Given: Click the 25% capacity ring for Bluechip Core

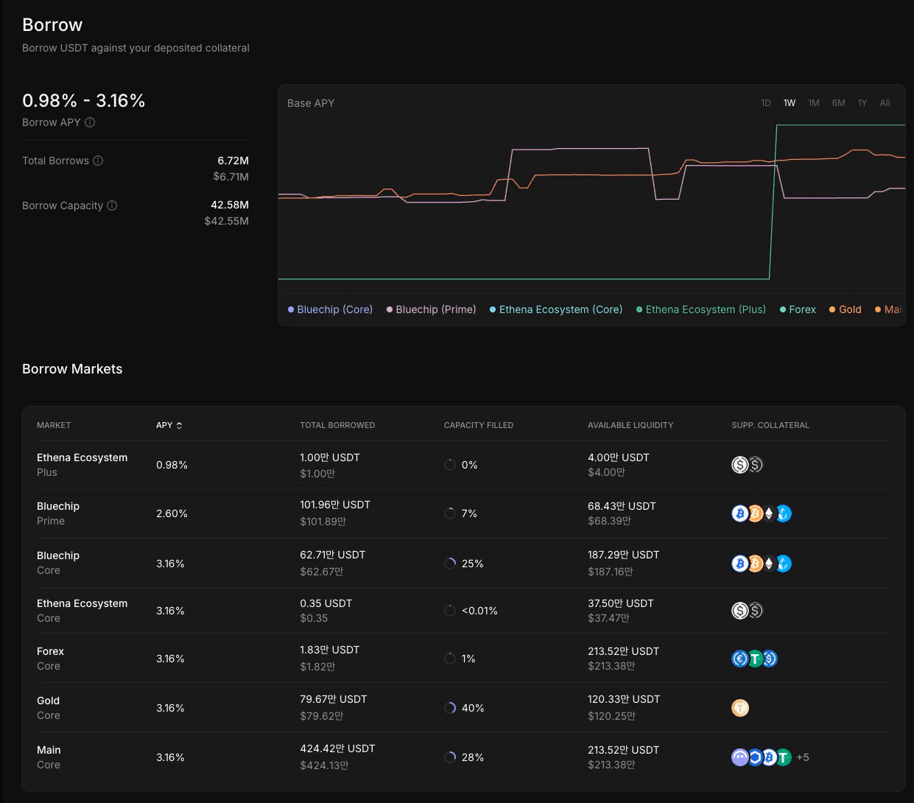Looking at the screenshot, I should tap(450, 564).
